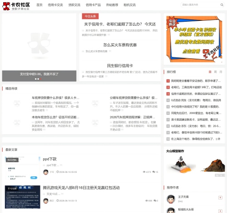Image resolution: width=227 pixels, height=213 pixels.
Task: Click the comment icon for 腾讯游戏天龙八部 post
Action: click(x=155, y=201)
